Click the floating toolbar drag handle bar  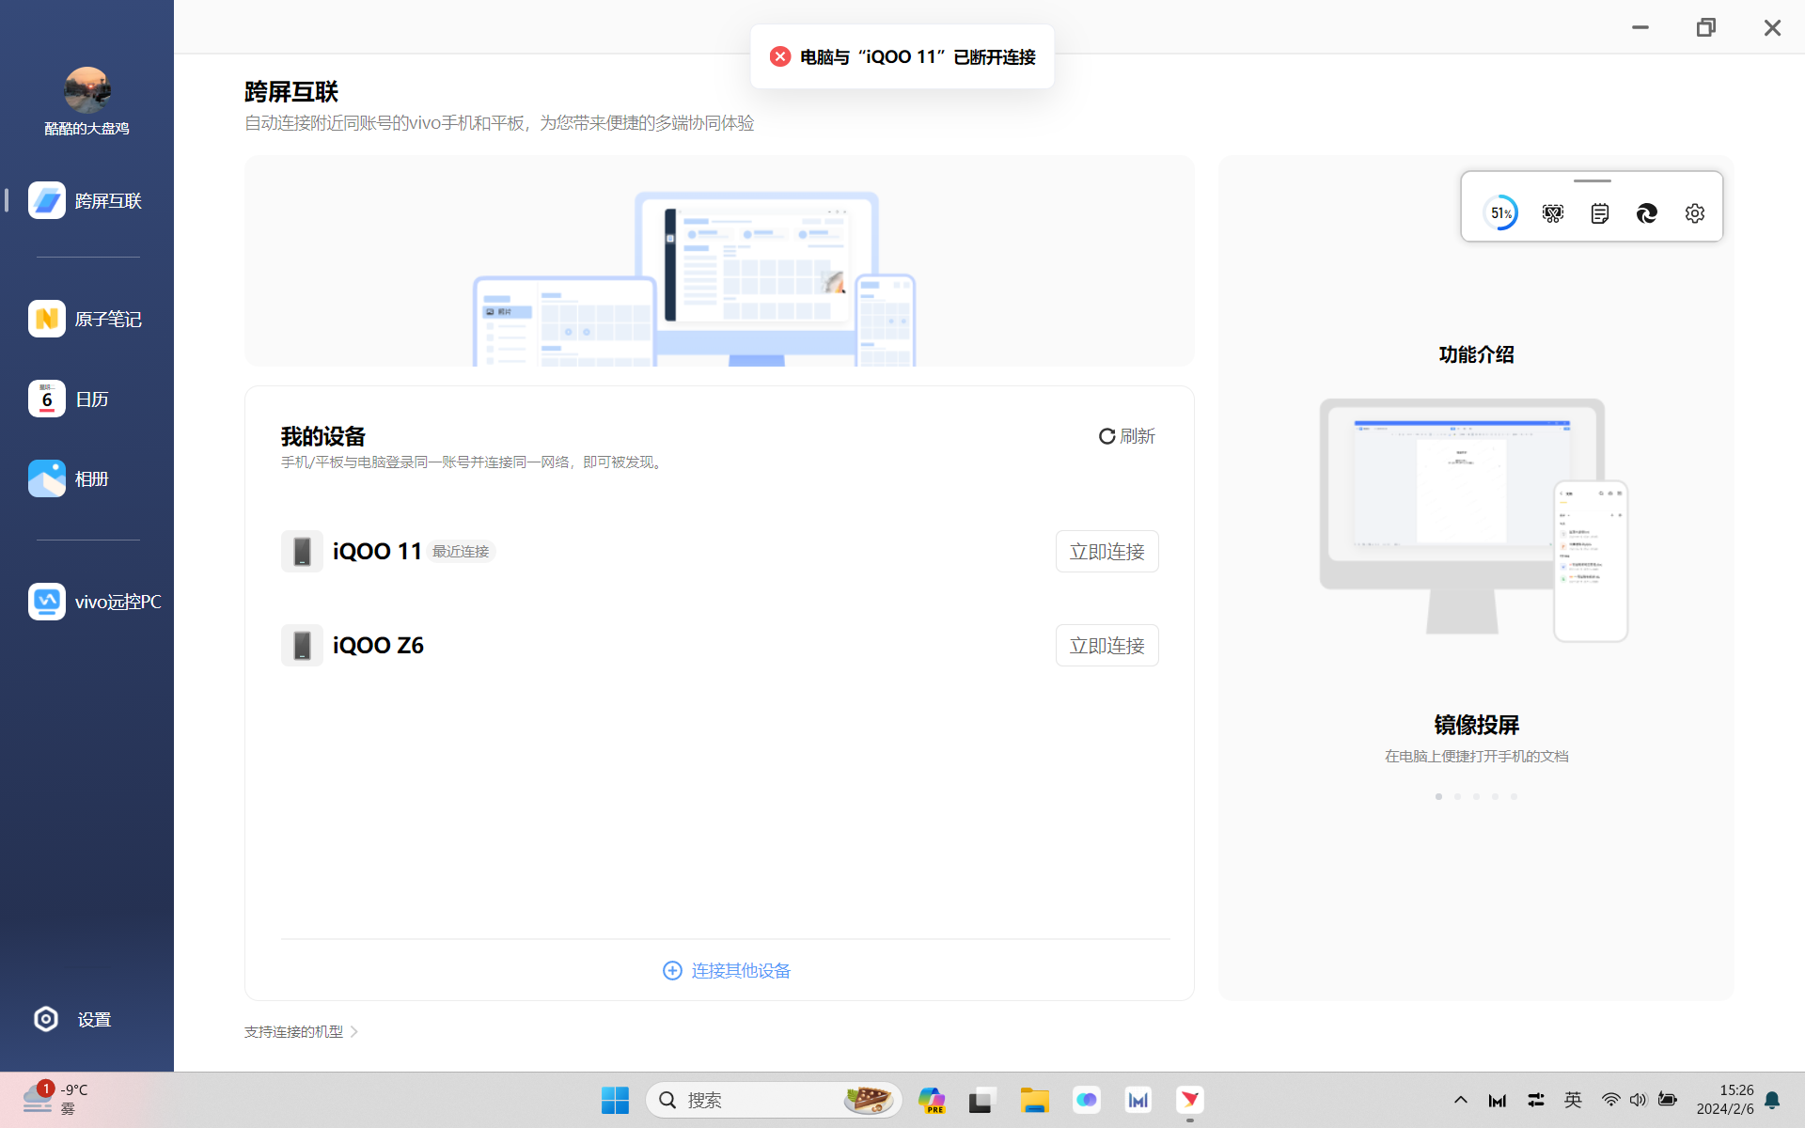pos(1593,180)
